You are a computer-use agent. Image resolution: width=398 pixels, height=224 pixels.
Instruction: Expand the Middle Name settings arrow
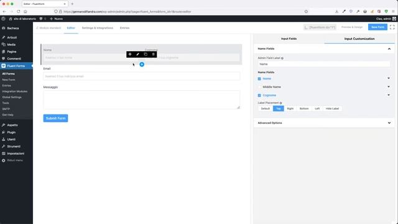click(389, 86)
